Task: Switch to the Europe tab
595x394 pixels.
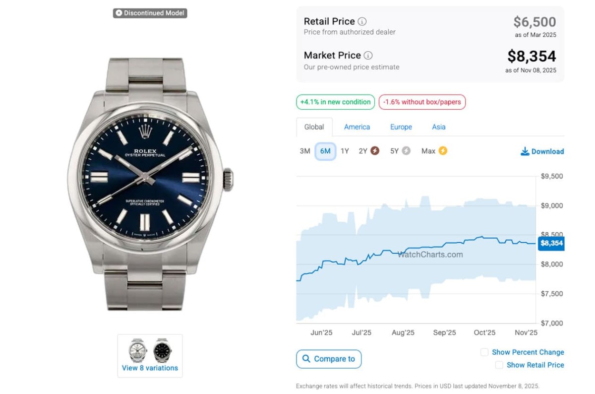Action: point(401,127)
